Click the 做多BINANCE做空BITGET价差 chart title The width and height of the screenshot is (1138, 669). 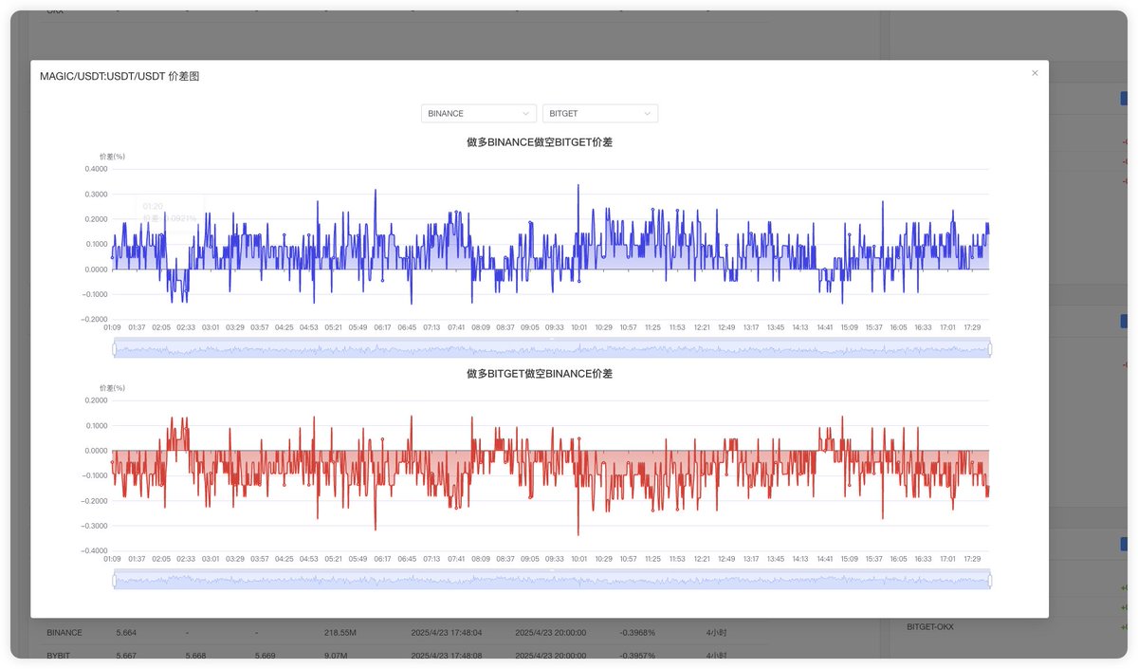[539, 142]
